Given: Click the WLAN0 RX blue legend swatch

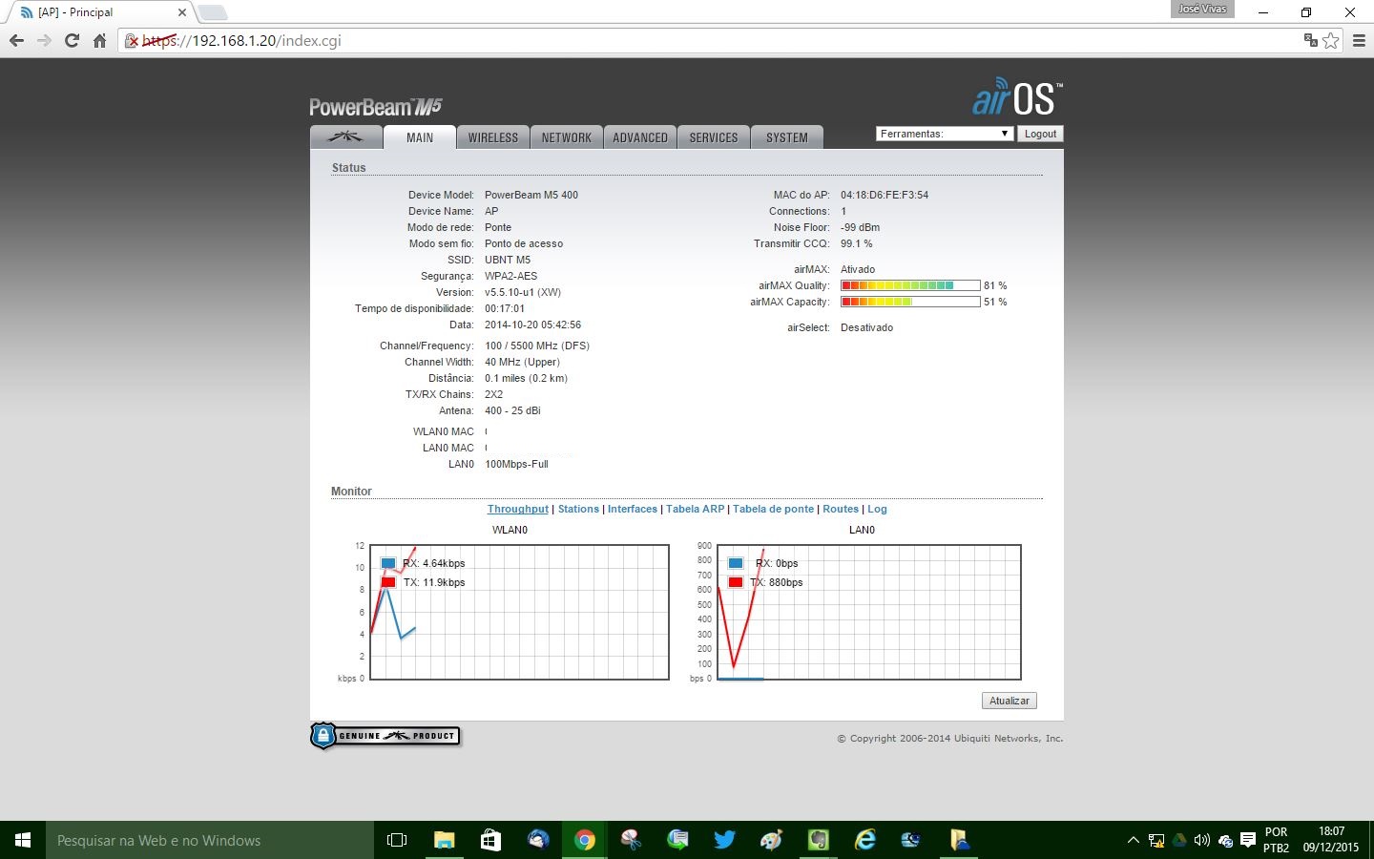Looking at the screenshot, I should 388,563.
